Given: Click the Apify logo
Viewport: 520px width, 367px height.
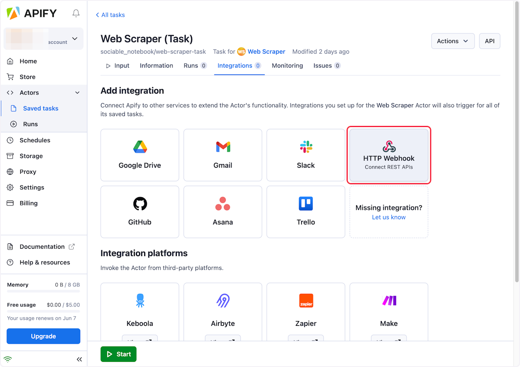Looking at the screenshot, I should (32, 13).
